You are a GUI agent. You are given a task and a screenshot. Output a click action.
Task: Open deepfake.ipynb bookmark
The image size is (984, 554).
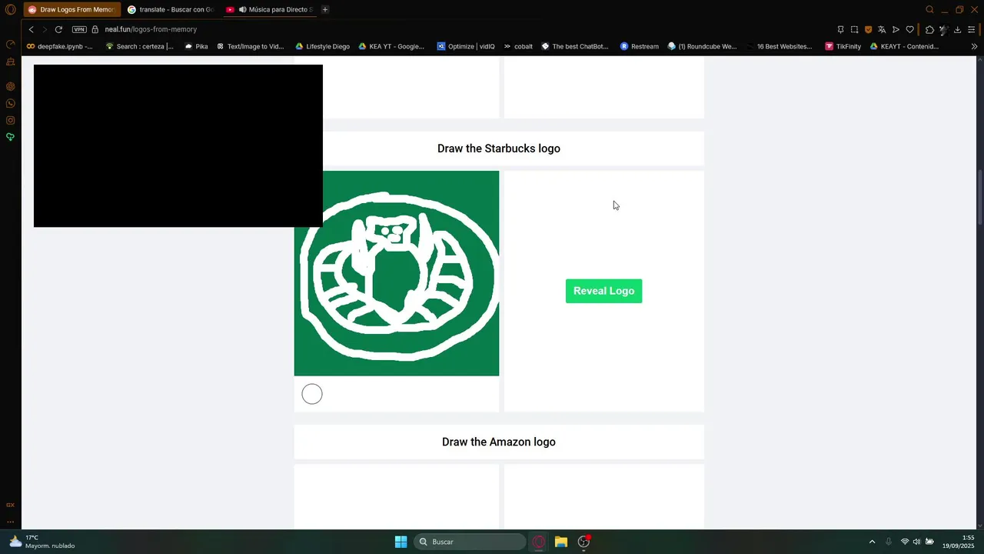[x=60, y=46]
